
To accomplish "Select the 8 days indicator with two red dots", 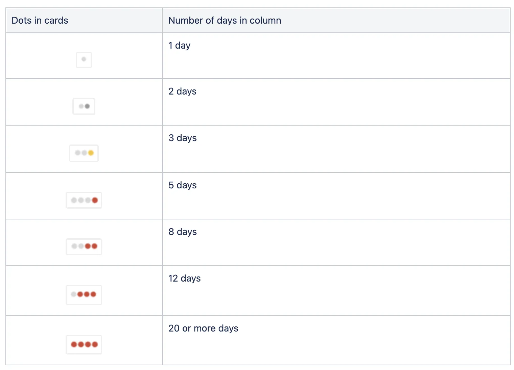I will pyautogui.click(x=84, y=246).
